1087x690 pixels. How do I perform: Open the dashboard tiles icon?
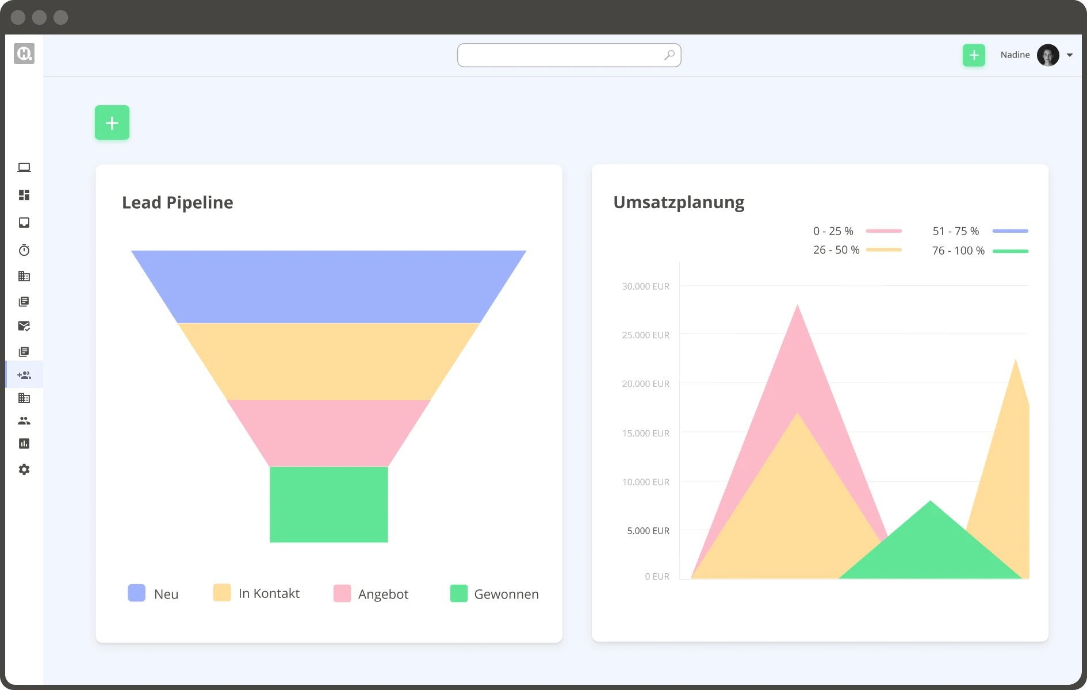(24, 195)
